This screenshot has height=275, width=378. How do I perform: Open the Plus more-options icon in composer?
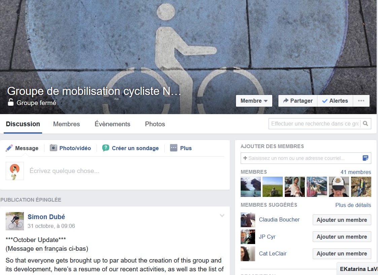pos(174,148)
